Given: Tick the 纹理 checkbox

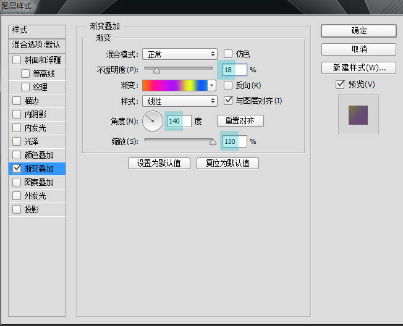Looking at the screenshot, I should click(x=25, y=87).
